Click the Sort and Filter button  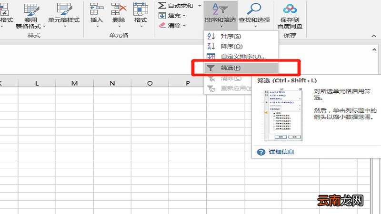220,15
